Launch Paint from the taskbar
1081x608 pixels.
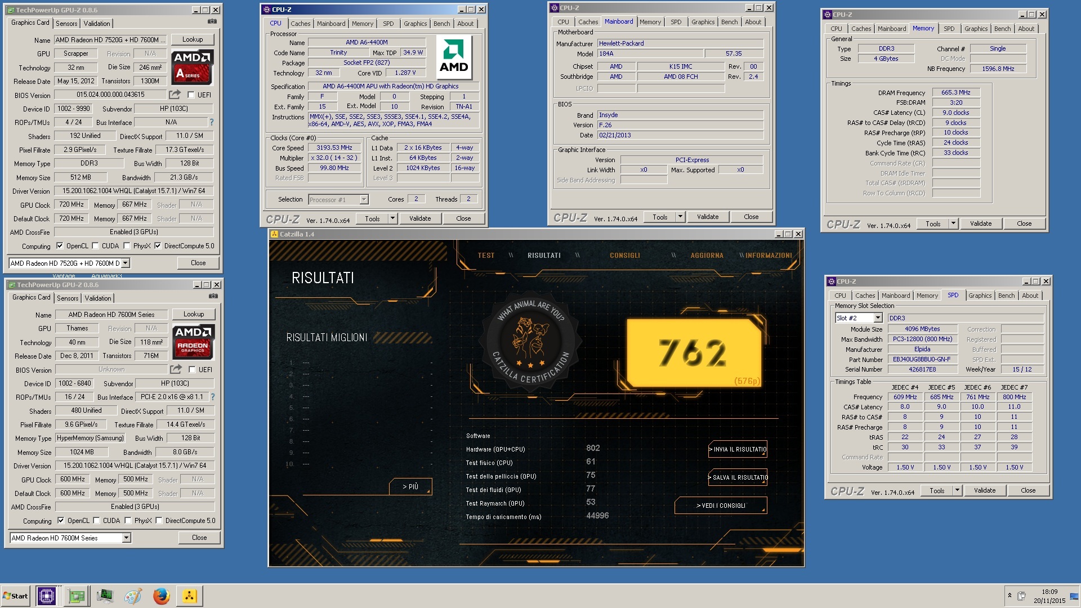point(133,596)
